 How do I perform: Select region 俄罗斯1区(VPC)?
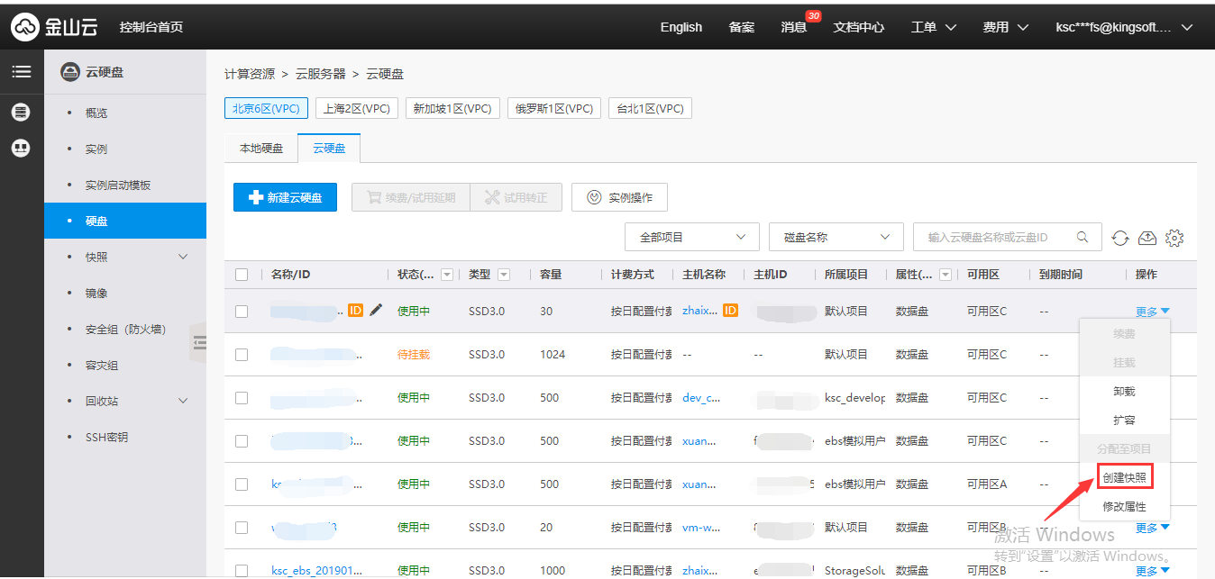[x=554, y=108]
